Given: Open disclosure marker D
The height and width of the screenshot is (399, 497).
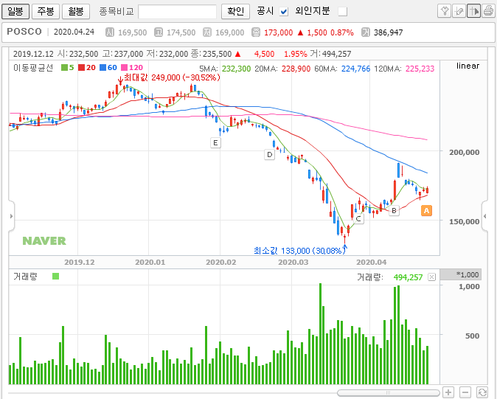Looking at the screenshot, I should (269, 155).
